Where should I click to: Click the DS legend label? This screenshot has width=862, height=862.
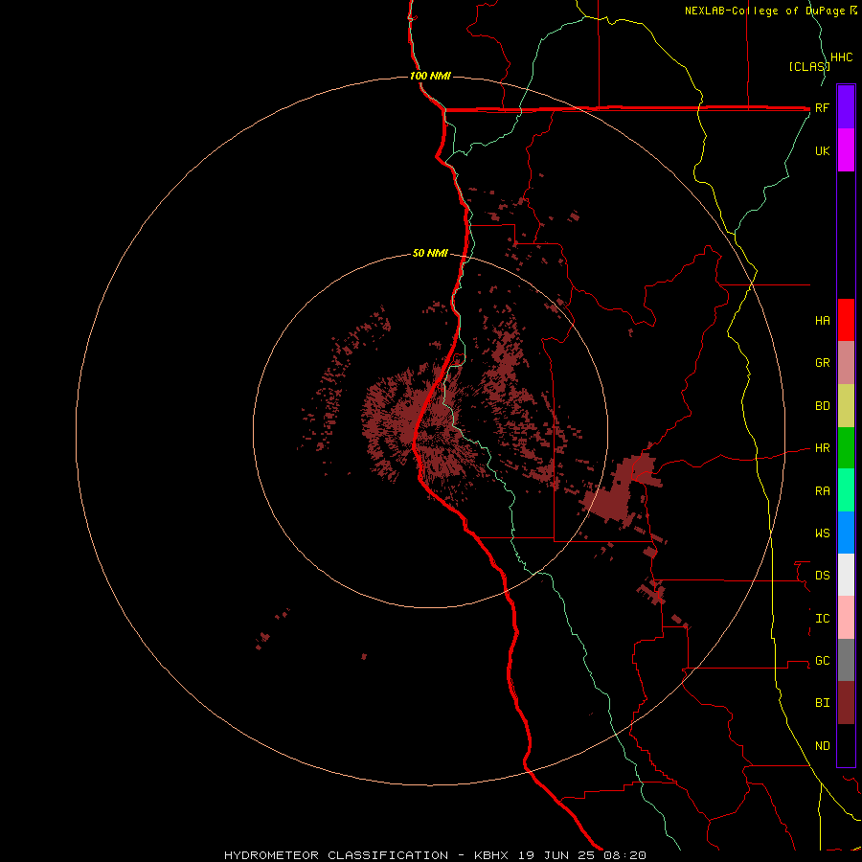click(x=822, y=575)
